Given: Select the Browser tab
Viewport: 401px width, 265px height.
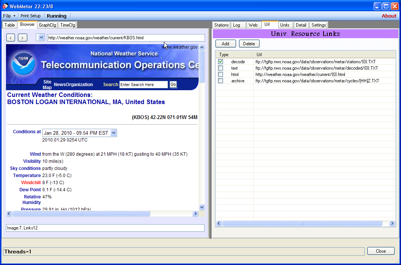Looking at the screenshot, I should pyautogui.click(x=27, y=24).
